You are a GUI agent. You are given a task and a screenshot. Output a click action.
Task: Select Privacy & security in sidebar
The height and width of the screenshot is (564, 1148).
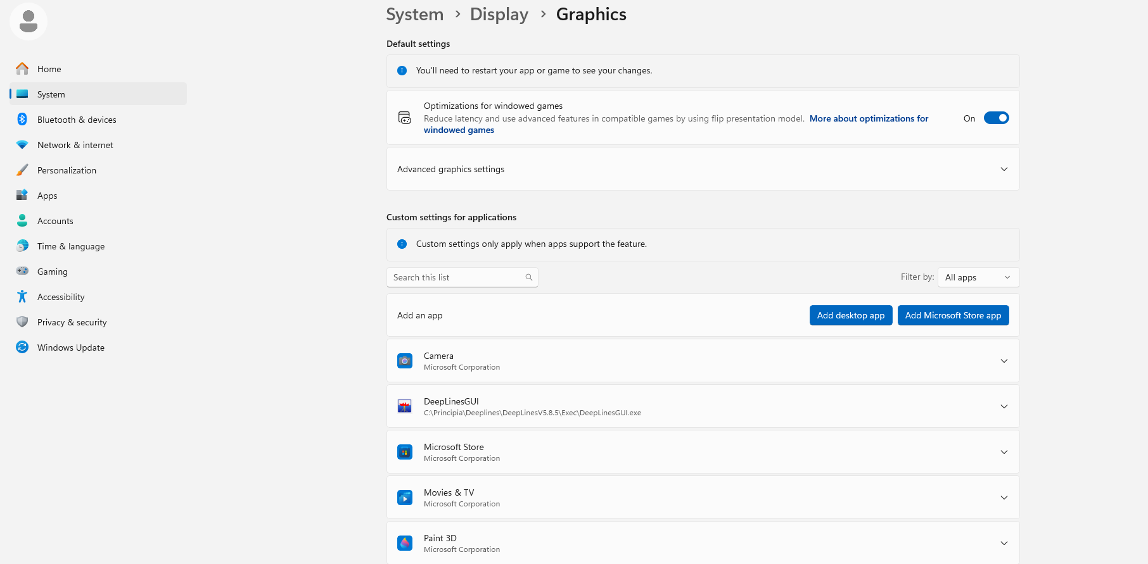(x=72, y=322)
